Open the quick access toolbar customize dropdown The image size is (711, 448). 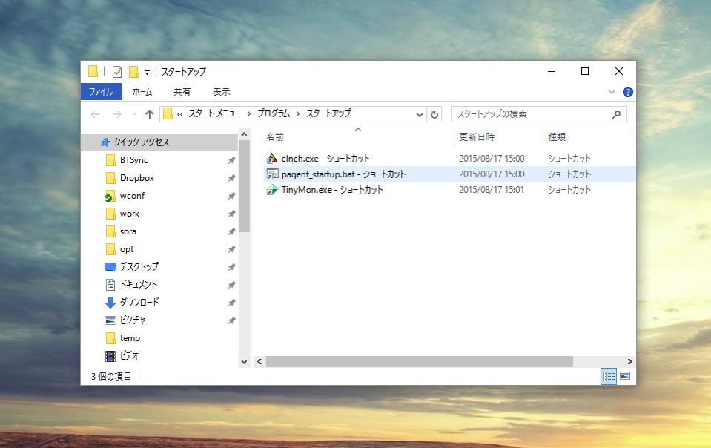147,72
